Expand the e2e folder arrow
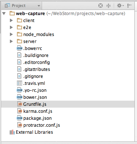 [11, 27]
